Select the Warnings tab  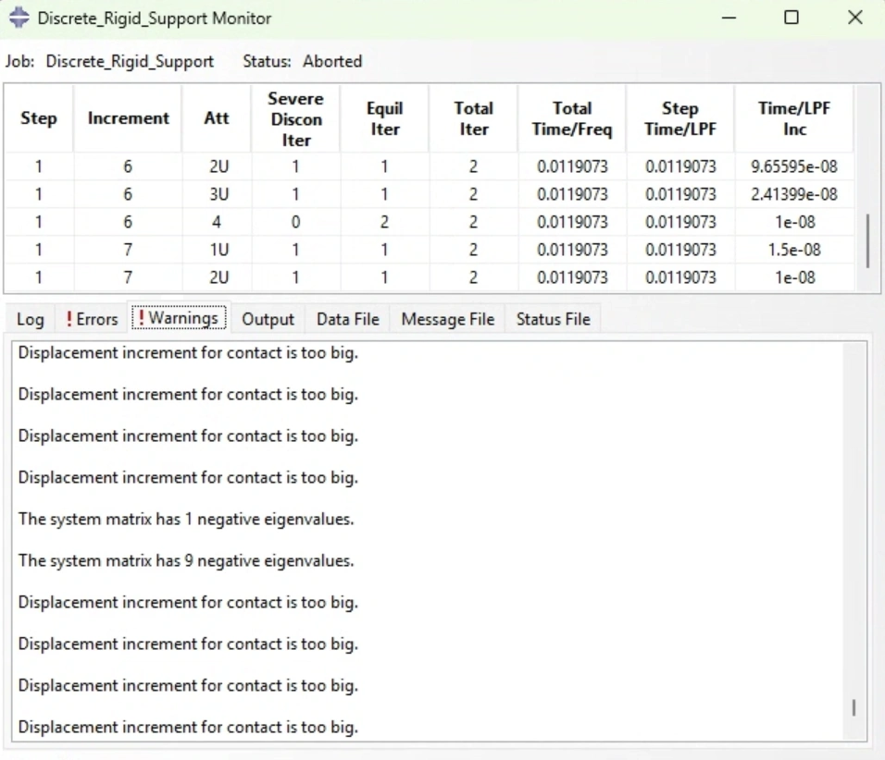coord(179,318)
